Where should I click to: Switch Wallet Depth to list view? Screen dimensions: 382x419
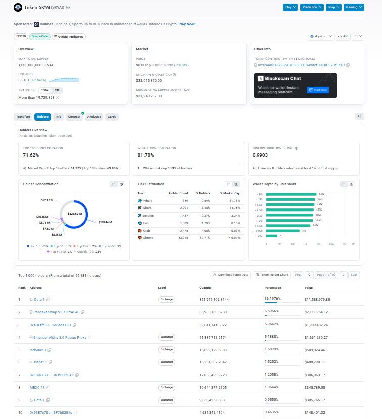pos(344,184)
